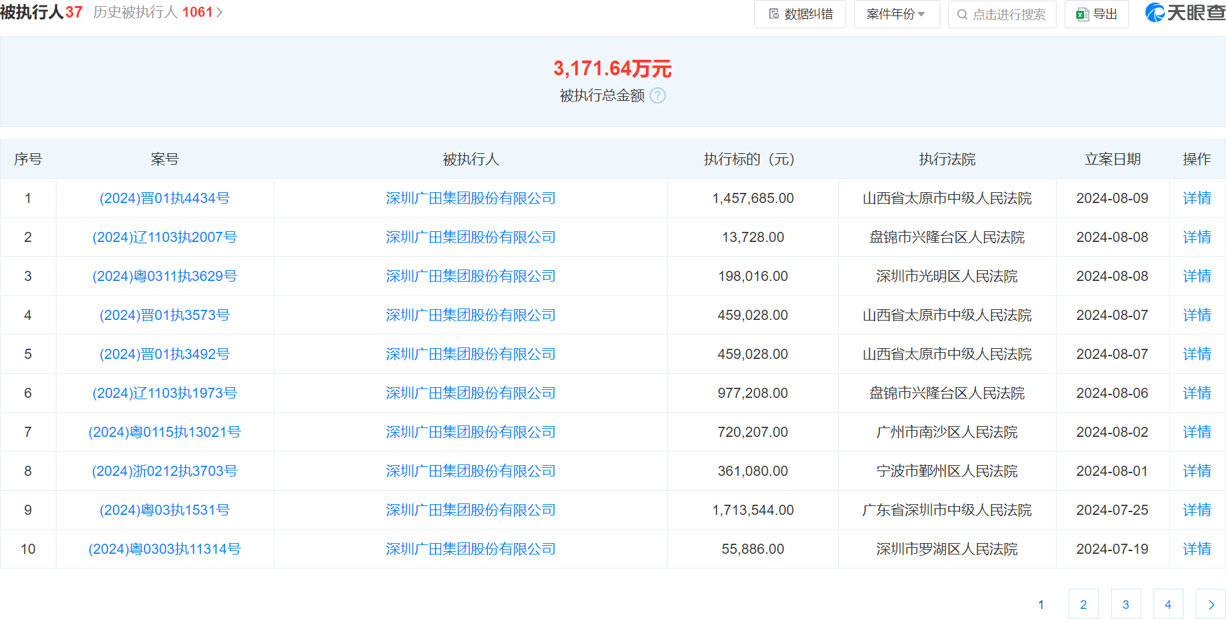Click 深圳广田集团股份有限公司 in row 3

click(471, 276)
